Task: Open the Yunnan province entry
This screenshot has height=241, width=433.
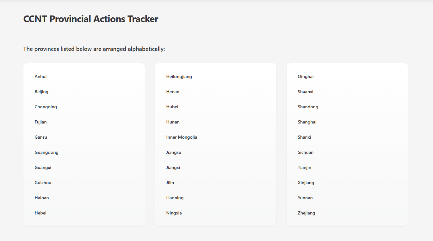Action: click(305, 198)
